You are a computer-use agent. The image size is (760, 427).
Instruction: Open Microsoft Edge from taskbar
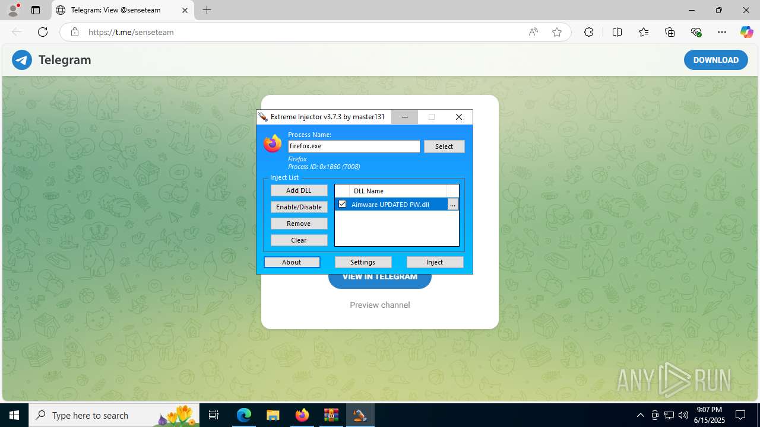click(244, 415)
